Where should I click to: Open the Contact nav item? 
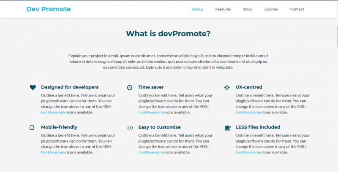tap(297, 9)
